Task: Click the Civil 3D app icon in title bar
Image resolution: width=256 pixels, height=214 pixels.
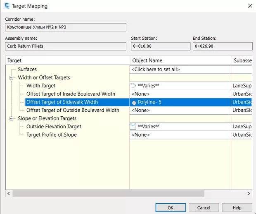Action: click(7, 6)
